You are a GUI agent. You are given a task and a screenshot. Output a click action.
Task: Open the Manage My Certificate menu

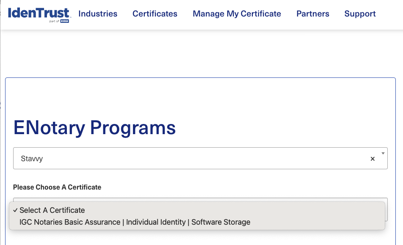click(x=237, y=14)
